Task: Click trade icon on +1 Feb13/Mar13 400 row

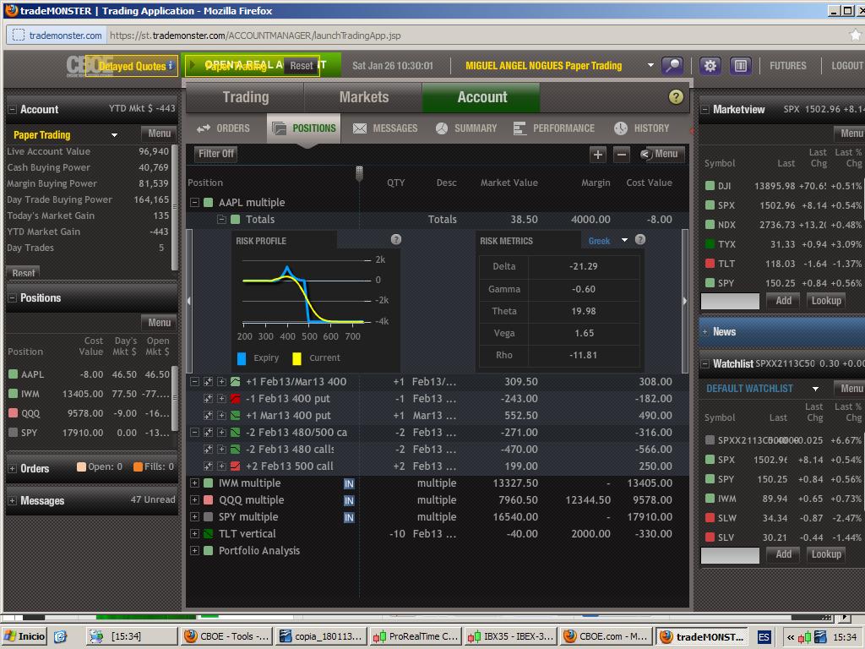Action: tap(208, 381)
